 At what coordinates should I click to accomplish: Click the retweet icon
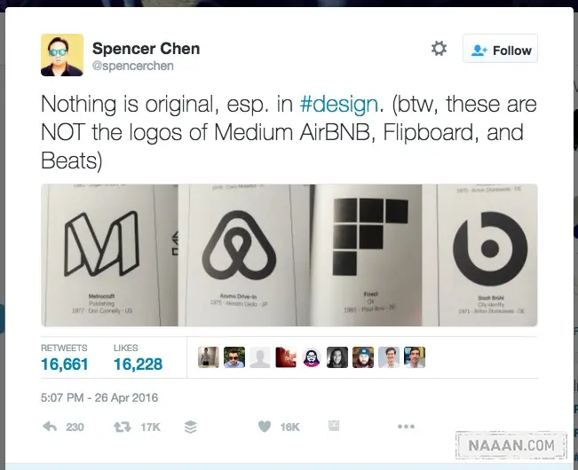pos(123,427)
